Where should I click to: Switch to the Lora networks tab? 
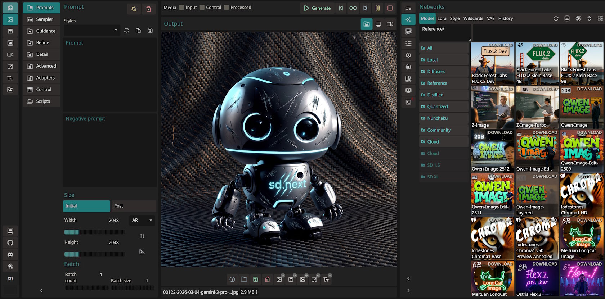click(x=442, y=18)
